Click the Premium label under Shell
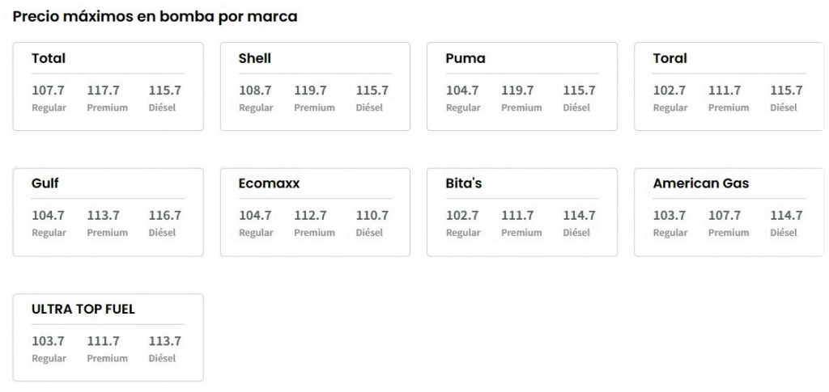 pos(314,107)
